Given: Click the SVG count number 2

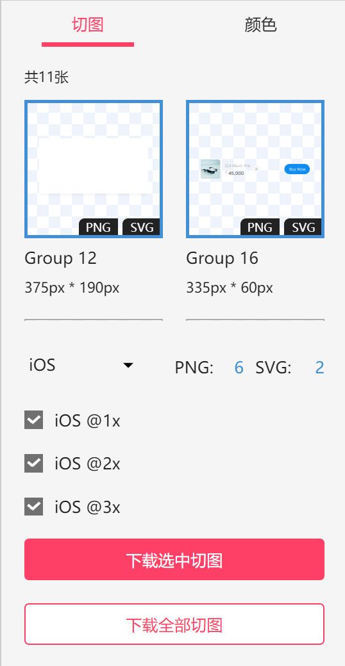Looking at the screenshot, I should (319, 368).
